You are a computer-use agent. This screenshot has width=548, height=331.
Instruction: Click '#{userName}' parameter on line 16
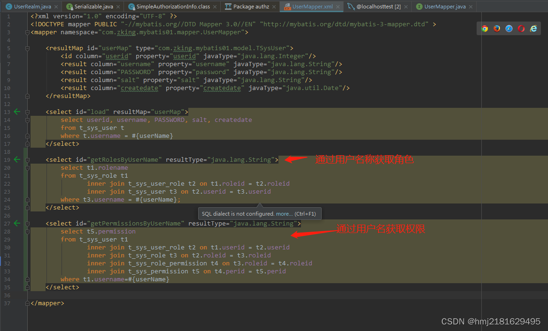point(152,136)
